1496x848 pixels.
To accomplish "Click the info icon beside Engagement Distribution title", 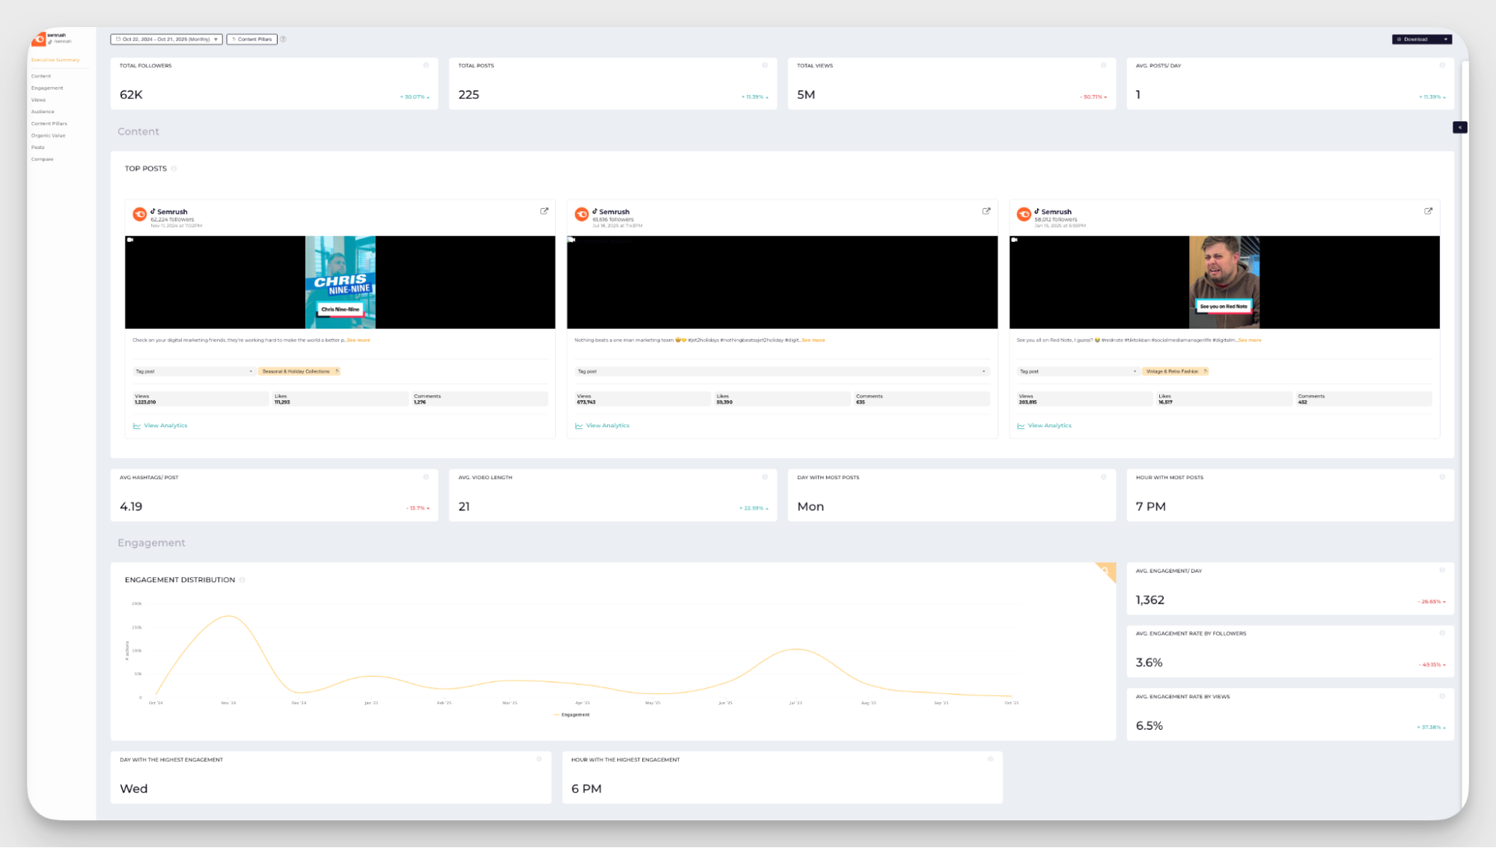I will tap(241, 579).
